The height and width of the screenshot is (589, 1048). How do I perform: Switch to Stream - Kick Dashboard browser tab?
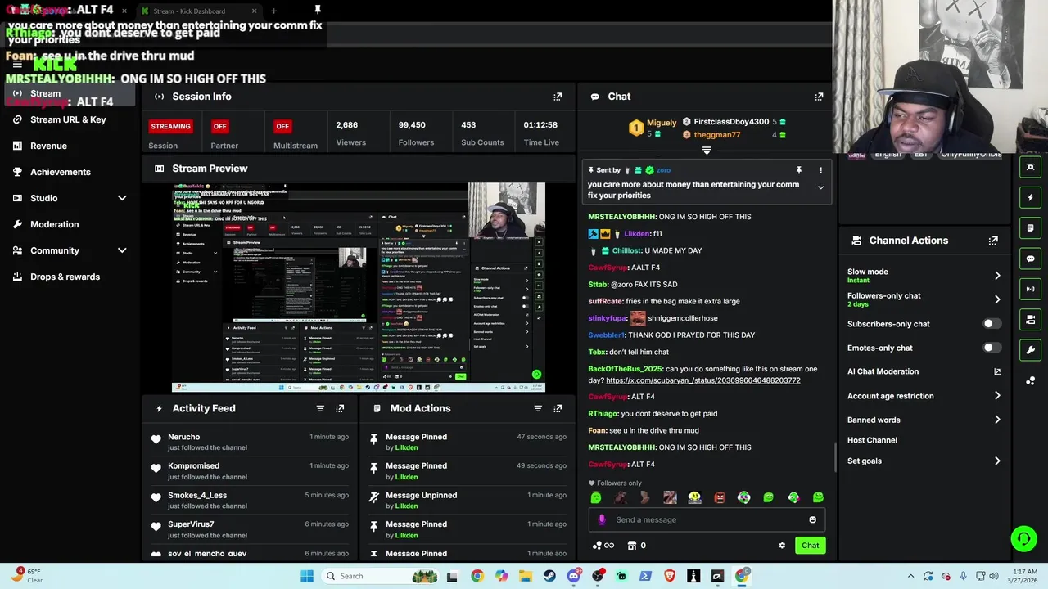pyautogui.click(x=199, y=11)
